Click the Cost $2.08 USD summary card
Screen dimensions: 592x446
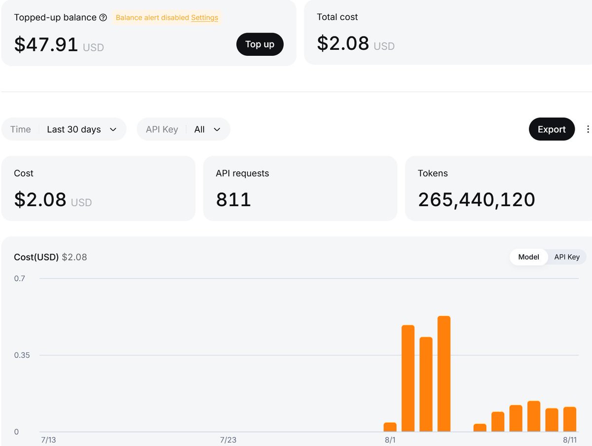(99, 188)
